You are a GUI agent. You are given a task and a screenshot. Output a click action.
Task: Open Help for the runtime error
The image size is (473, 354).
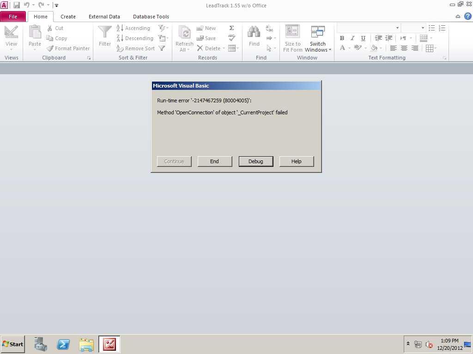(x=296, y=161)
